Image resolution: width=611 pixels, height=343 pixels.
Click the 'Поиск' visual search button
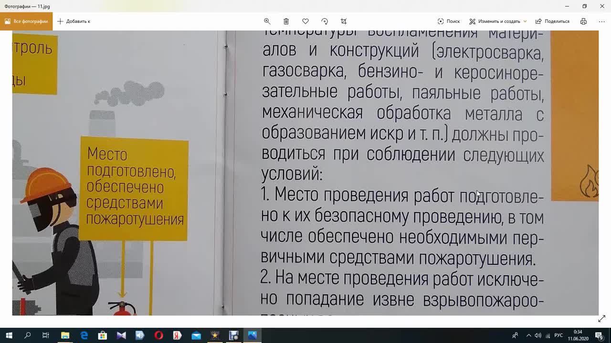449,21
